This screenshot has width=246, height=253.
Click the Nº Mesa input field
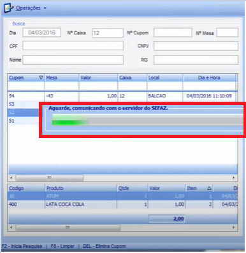coord(228,32)
